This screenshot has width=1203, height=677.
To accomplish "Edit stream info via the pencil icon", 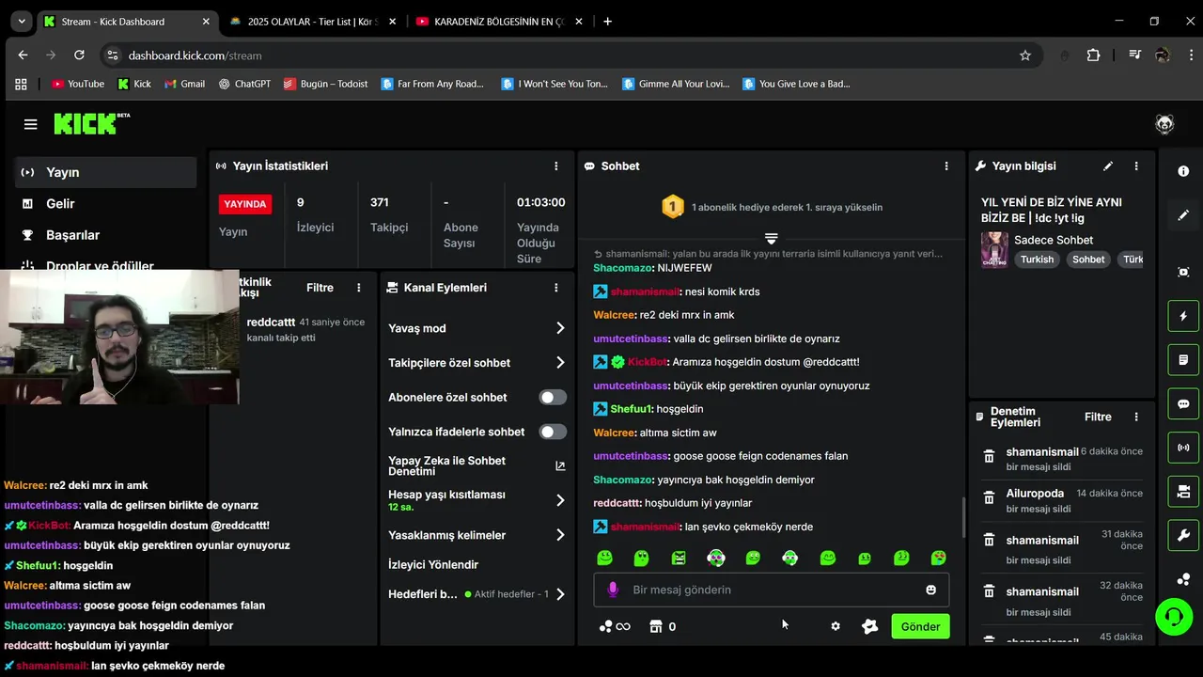I will (x=1108, y=165).
